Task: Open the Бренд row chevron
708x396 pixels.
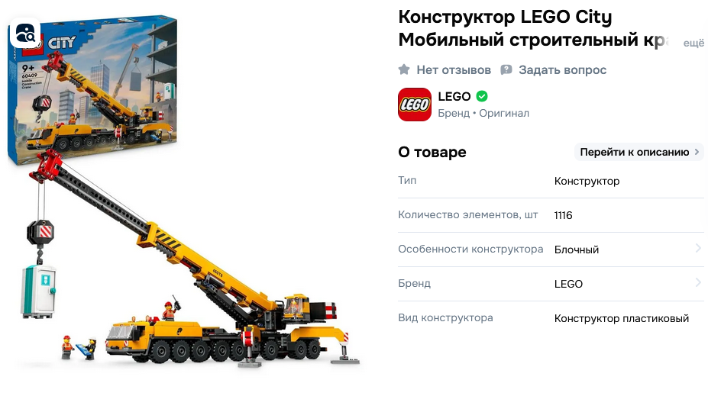Action: (x=698, y=283)
